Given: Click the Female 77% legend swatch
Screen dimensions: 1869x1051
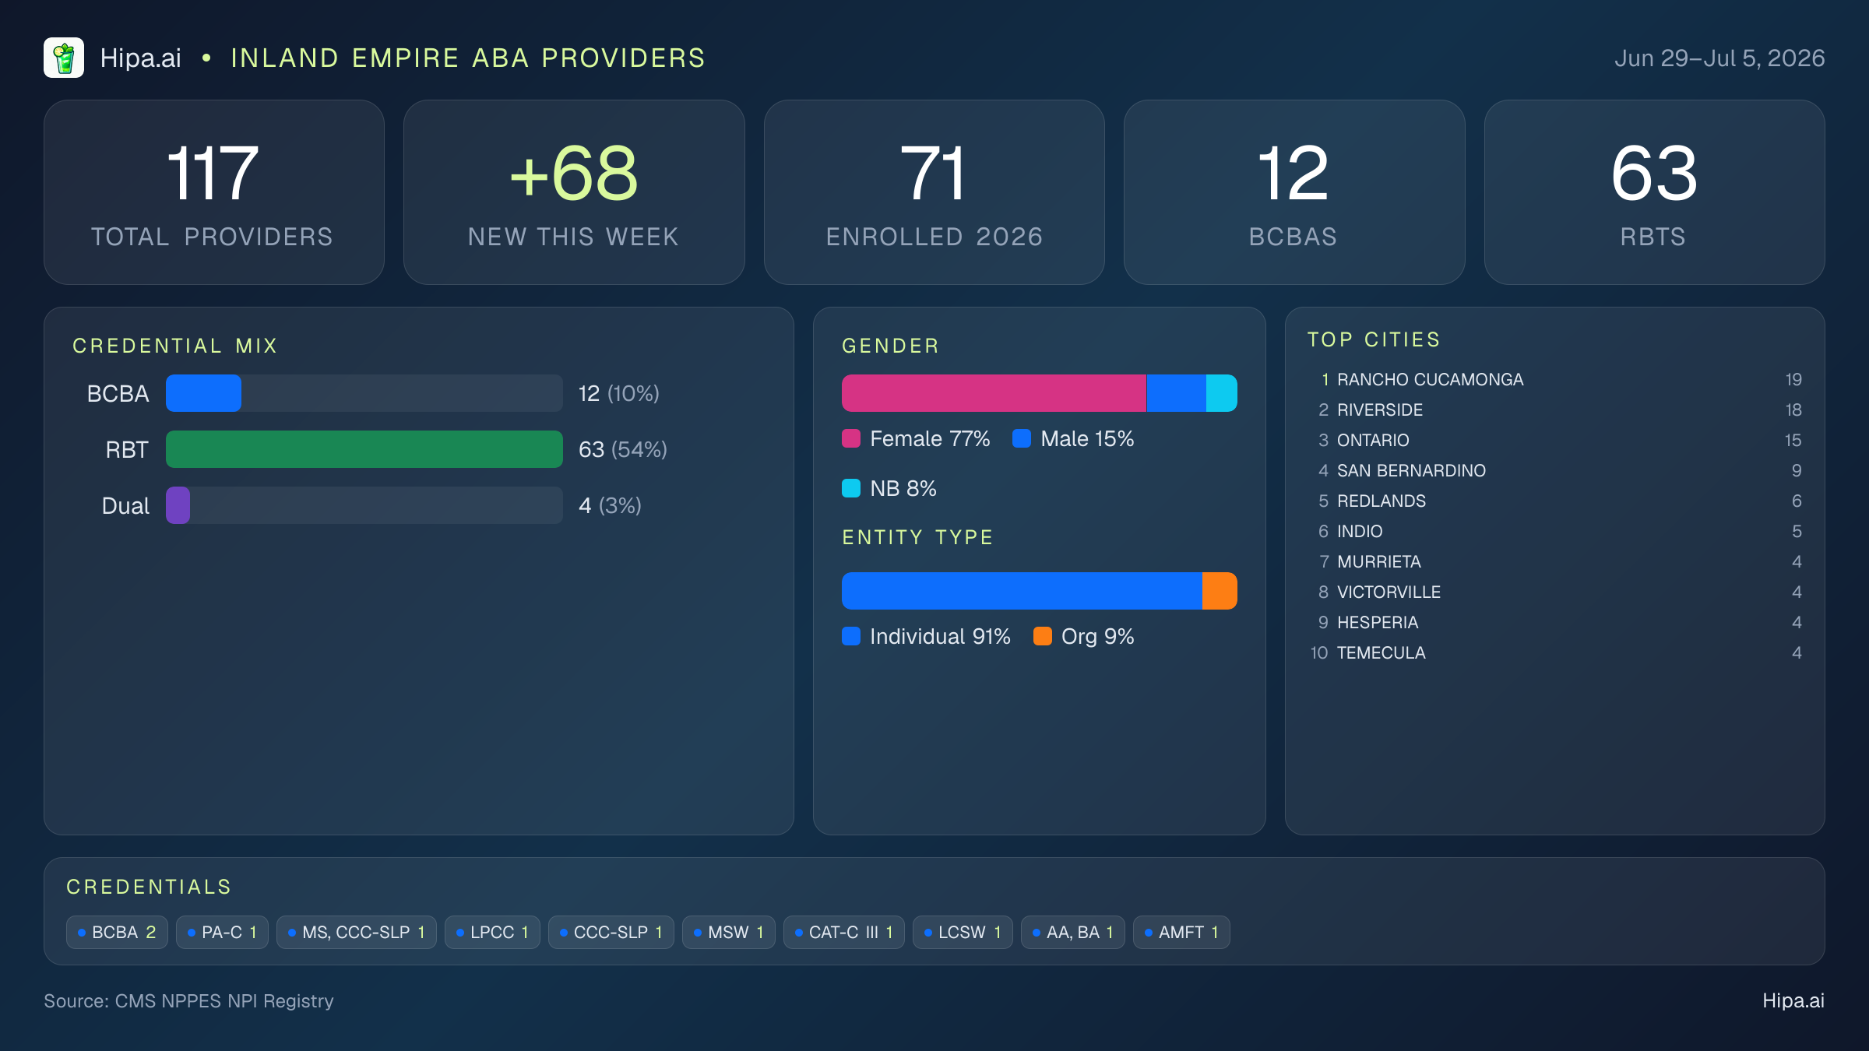Looking at the screenshot, I should [x=851, y=438].
